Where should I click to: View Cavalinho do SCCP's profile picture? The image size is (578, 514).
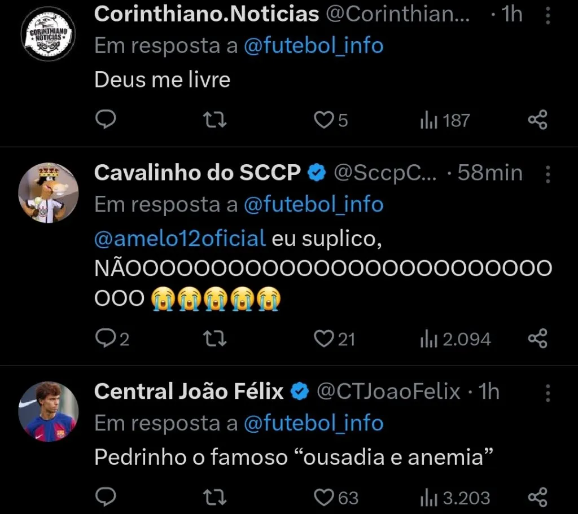(x=48, y=192)
